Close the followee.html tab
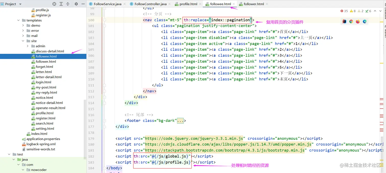 coord(234,4)
